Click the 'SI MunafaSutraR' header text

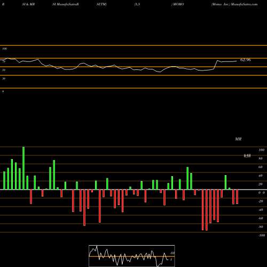point(66,4)
